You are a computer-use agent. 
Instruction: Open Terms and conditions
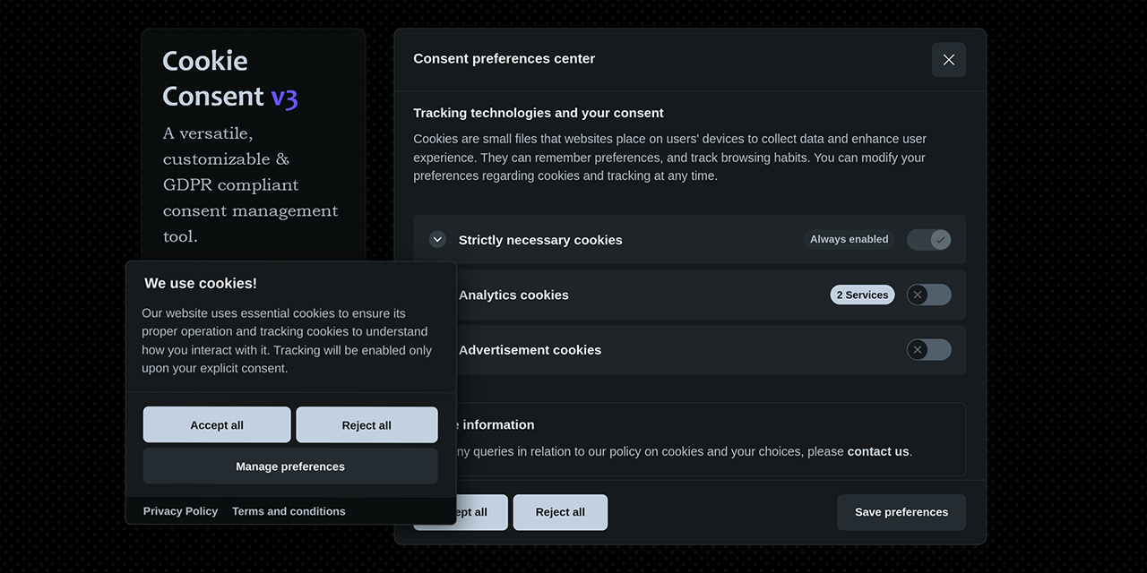(x=288, y=510)
